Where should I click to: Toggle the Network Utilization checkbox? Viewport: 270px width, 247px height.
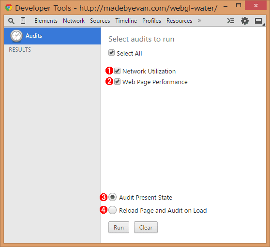pos(117,71)
